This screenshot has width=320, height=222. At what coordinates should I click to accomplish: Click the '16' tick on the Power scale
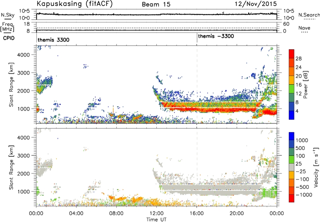(x=298, y=85)
